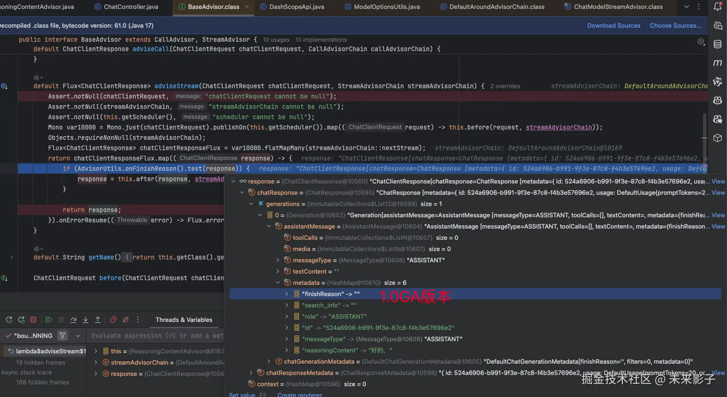
Task: Click the 2 overrides inlay hint
Action: pyautogui.click(x=505, y=86)
